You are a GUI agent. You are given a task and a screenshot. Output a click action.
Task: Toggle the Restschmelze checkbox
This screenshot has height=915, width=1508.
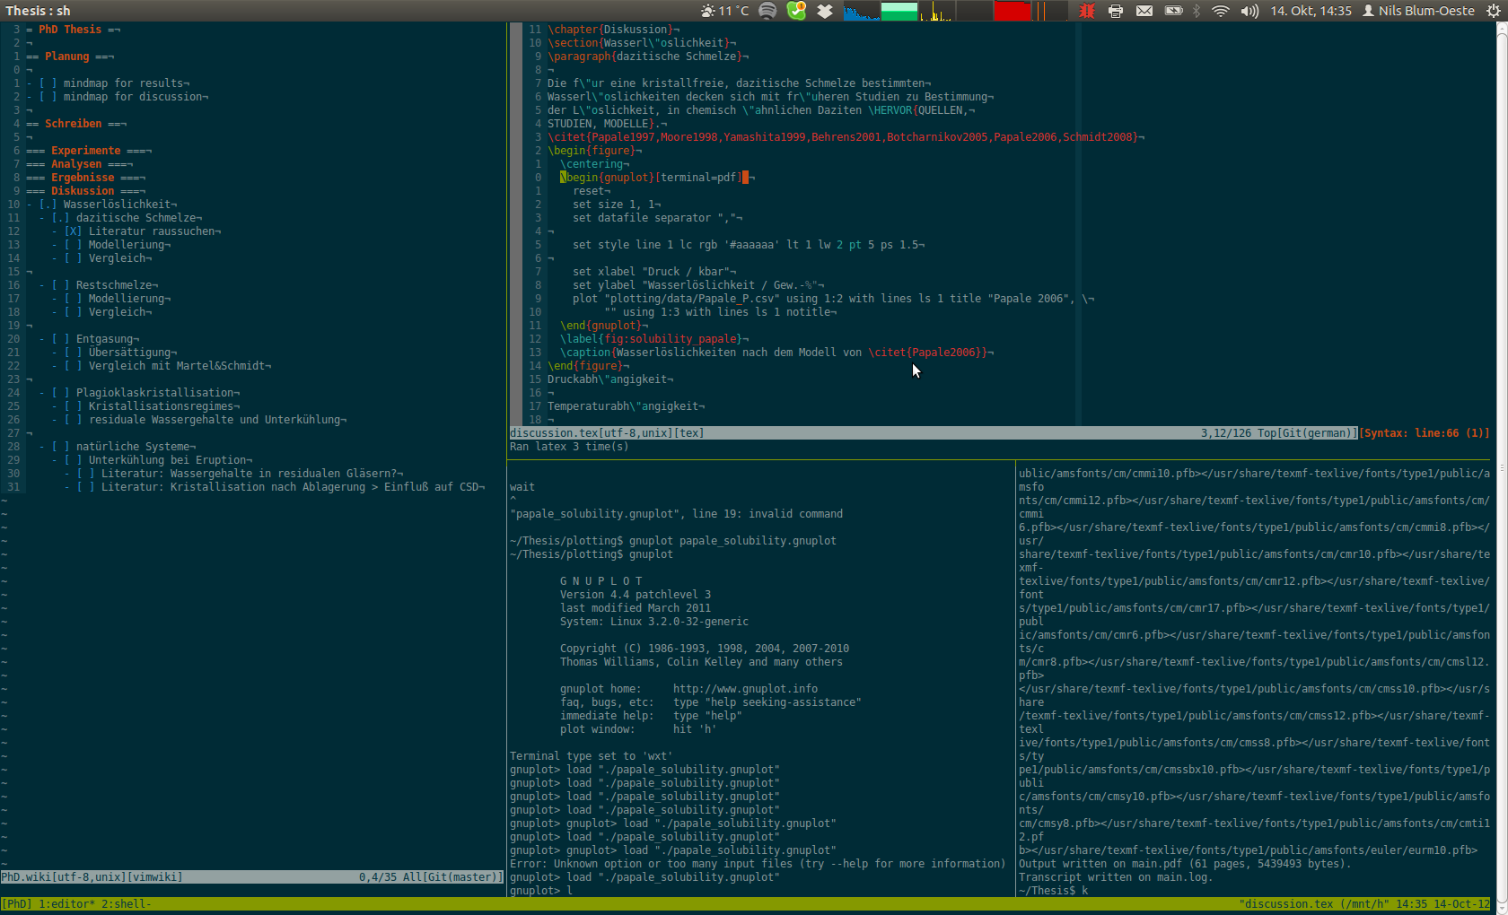(60, 285)
